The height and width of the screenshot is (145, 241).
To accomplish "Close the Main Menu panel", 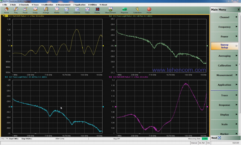I will pyautogui.click(x=239, y=10).
